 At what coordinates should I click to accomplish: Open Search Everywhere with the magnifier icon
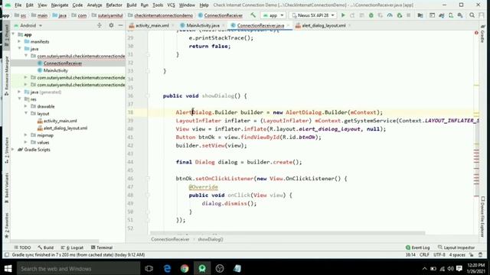tap(472, 15)
